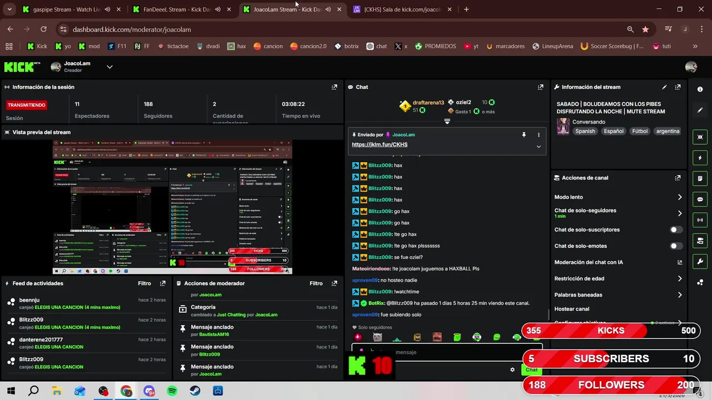Open the LineupArena bookmark

click(552, 46)
